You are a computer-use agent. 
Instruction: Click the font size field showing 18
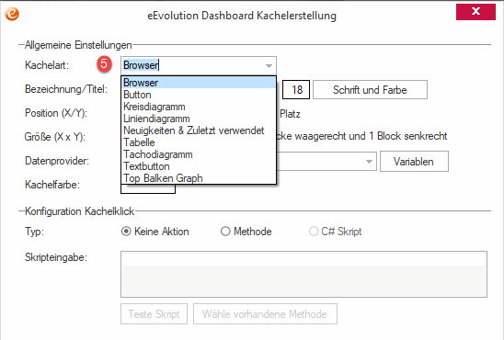(296, 89)
